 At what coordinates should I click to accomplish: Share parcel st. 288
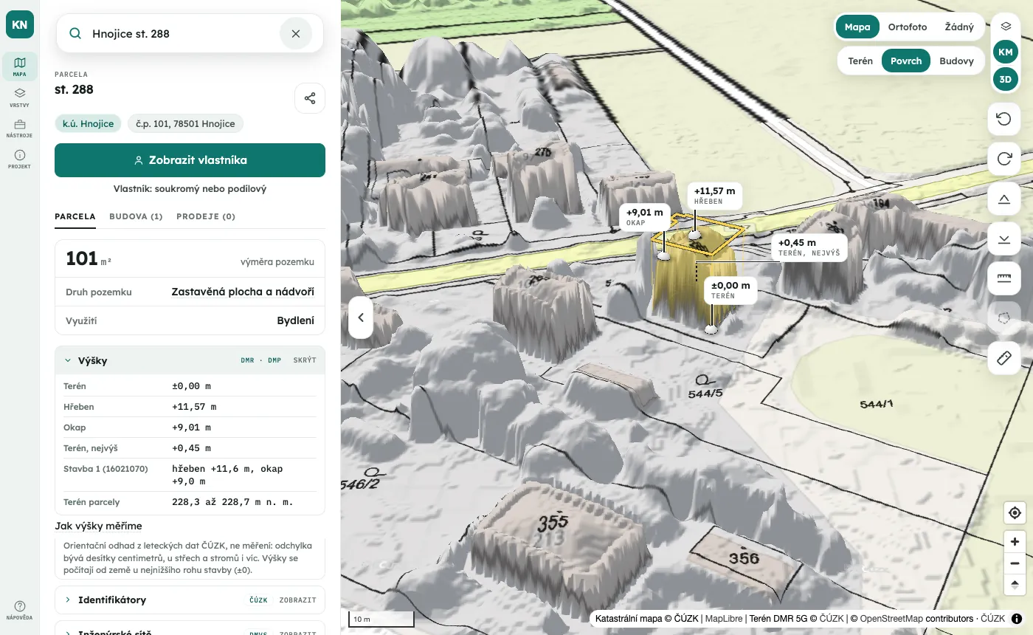(310, 98)
